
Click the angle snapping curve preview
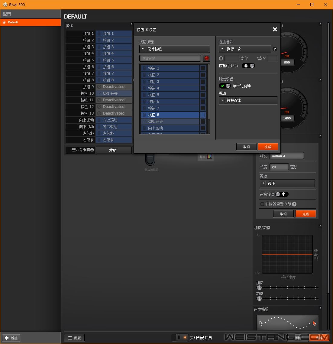[x=287, y=323]
